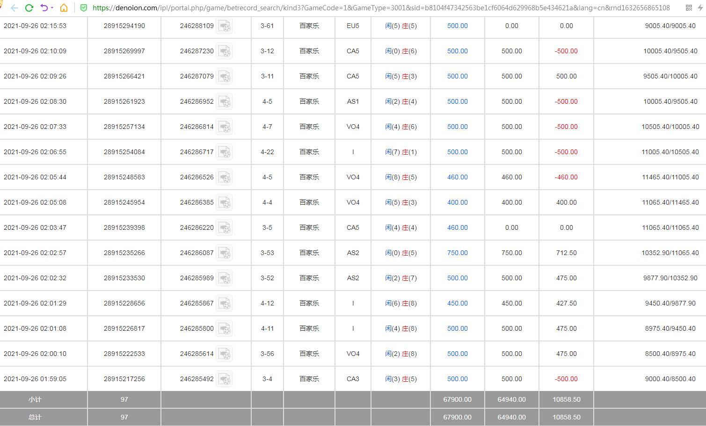Screen dimensions: 706x426
Task: Focus the address bar URL field
Action: [x=381, y=8]
